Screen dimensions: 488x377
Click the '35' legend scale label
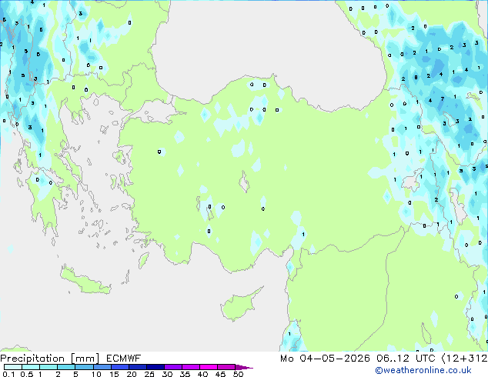186,374
